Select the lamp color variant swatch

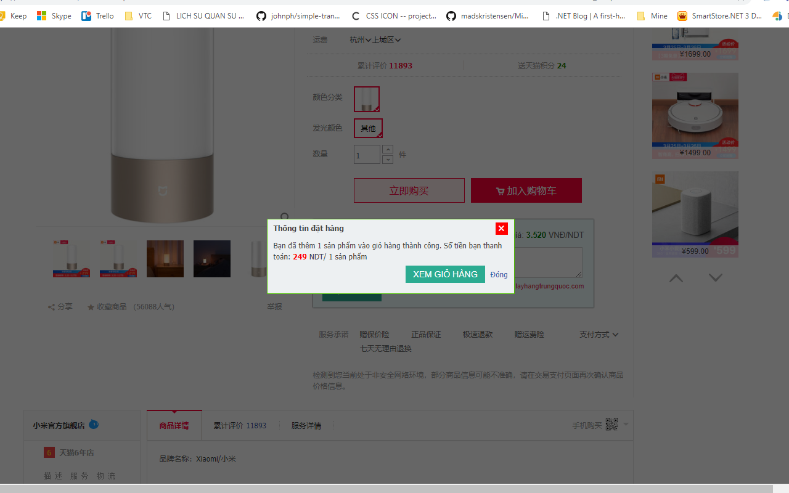(367, 99)
